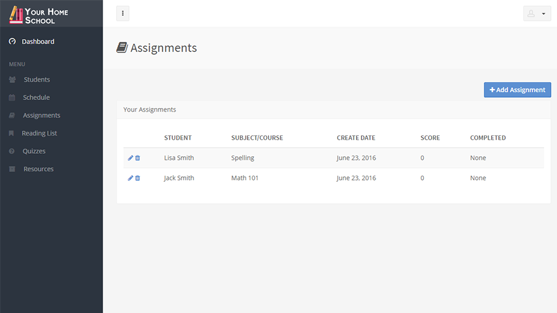The height and width of the screenshot is (313, 557).
Task: Click the Spelling subject cell
Action: click(x=242, y=158)
